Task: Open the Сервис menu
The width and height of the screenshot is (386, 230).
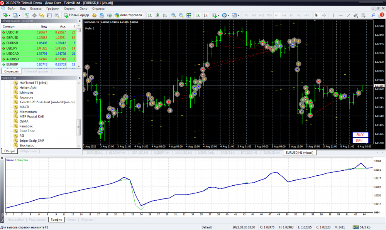Action: 69,8
